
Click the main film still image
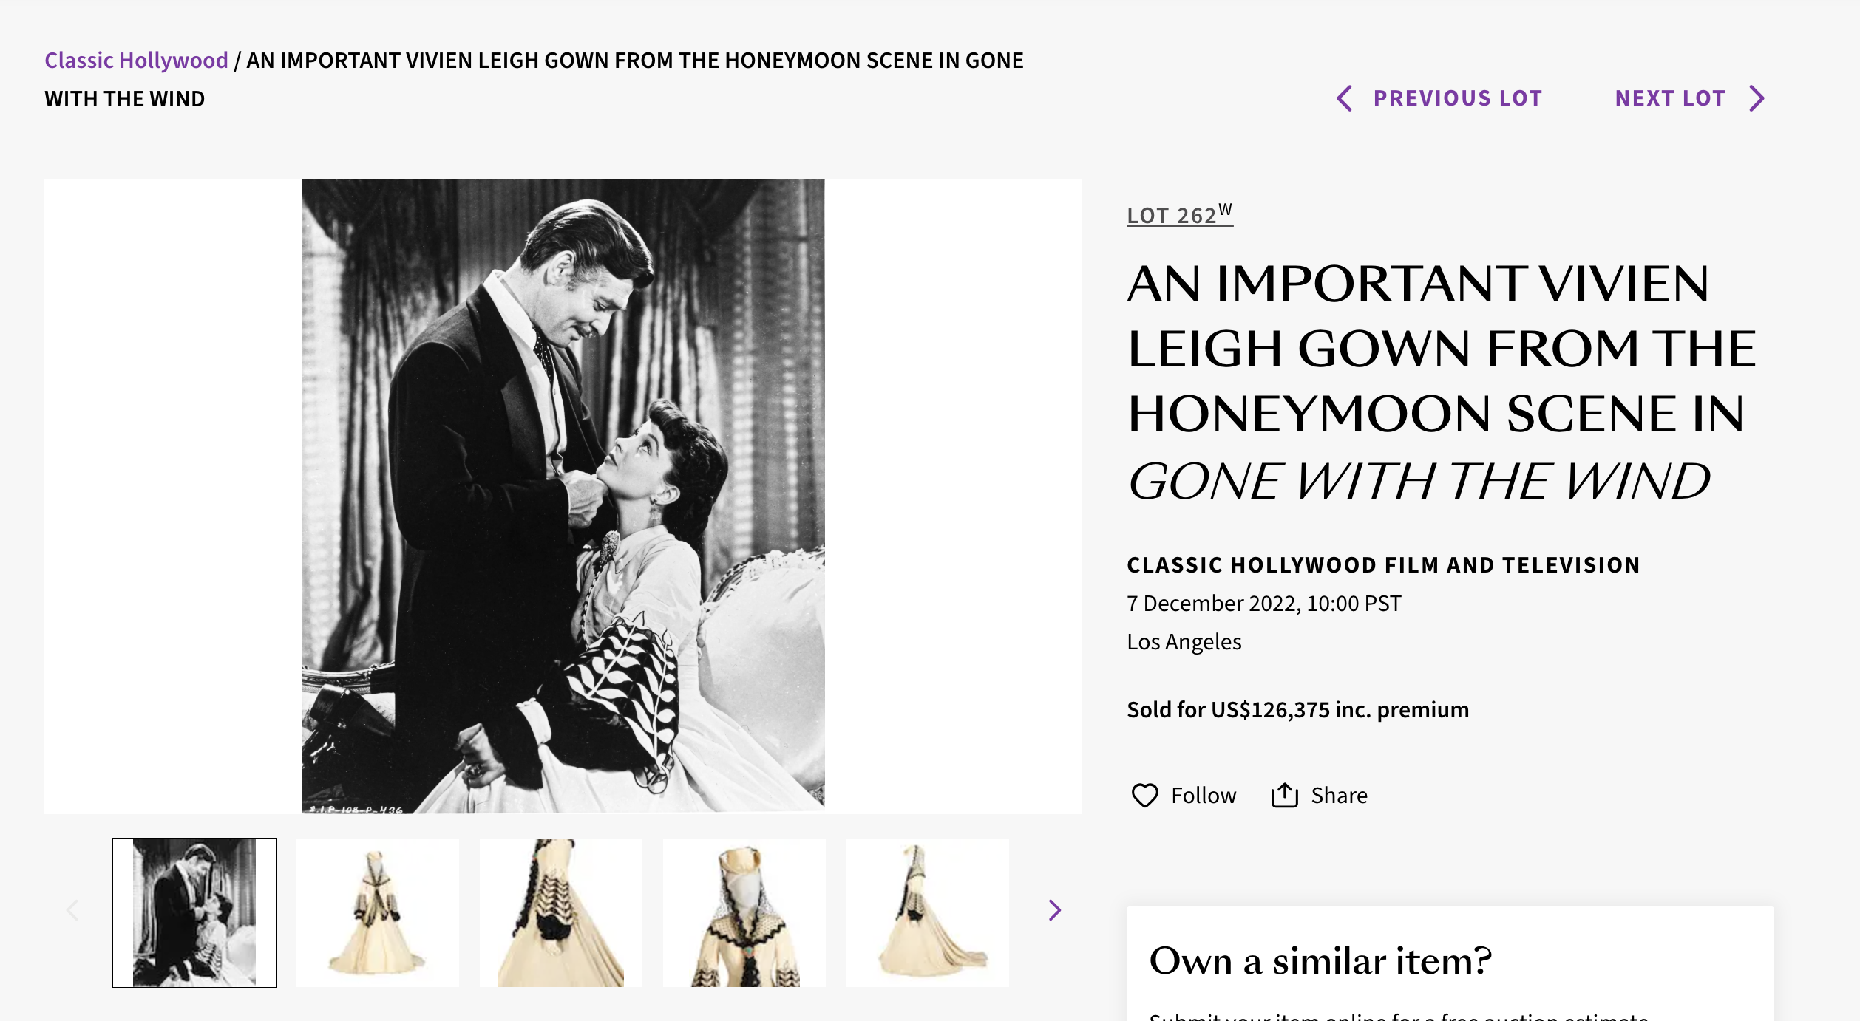[563, 496]
